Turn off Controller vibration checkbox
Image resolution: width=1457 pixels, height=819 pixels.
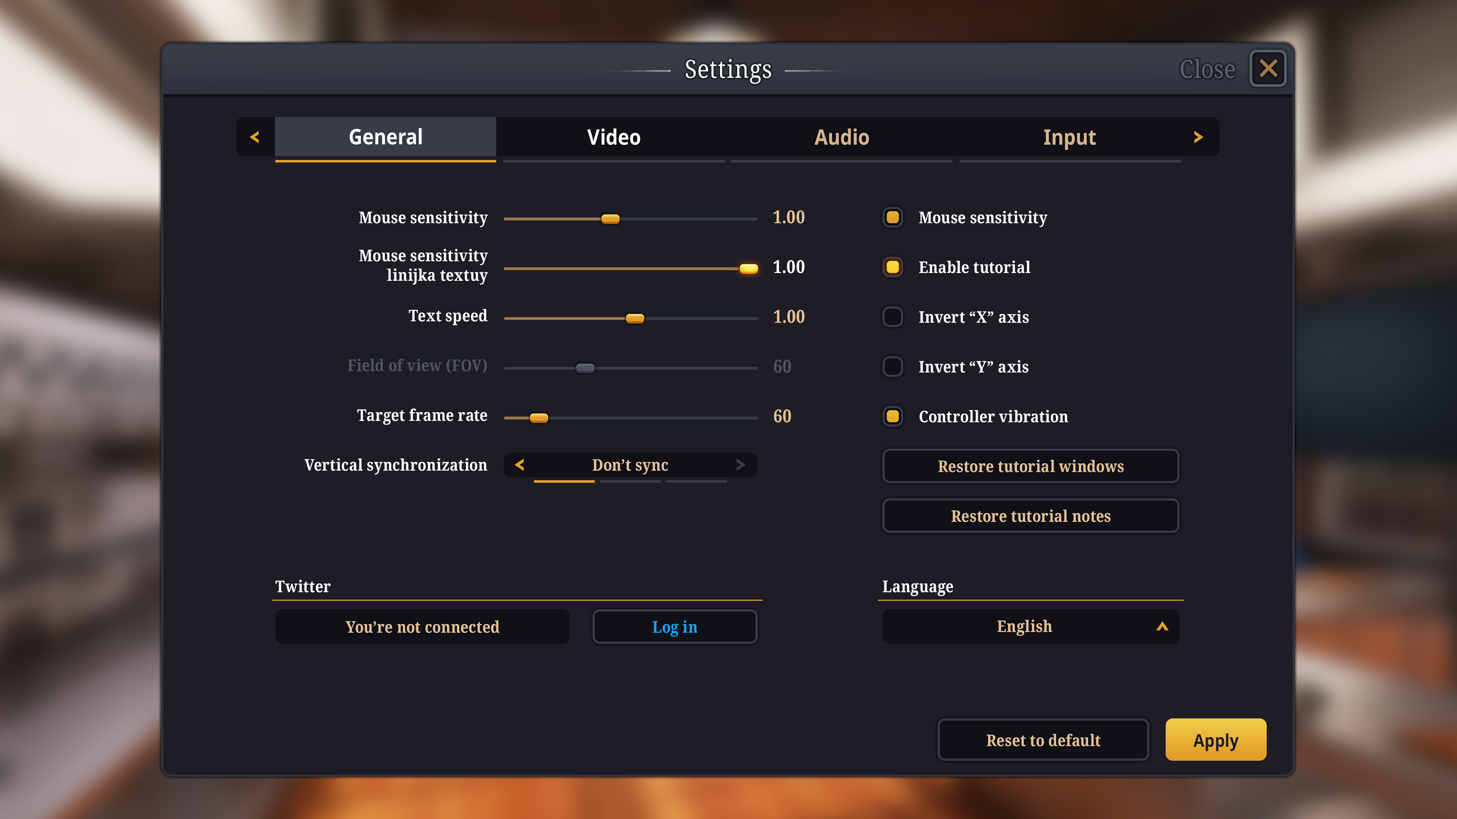[x=892, y=417]
